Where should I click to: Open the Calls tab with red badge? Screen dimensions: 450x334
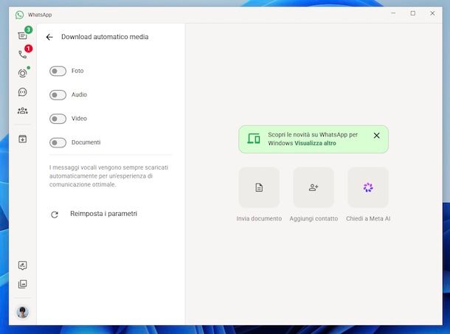pos(23,55)
